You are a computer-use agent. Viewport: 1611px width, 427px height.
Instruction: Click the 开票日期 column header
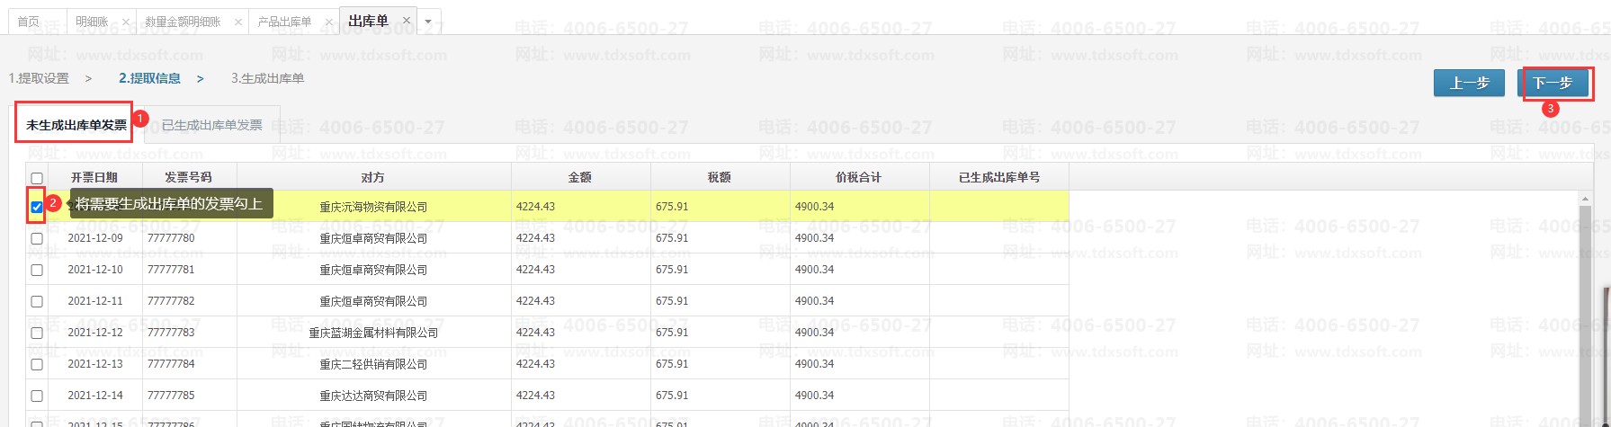pos(94,177)
